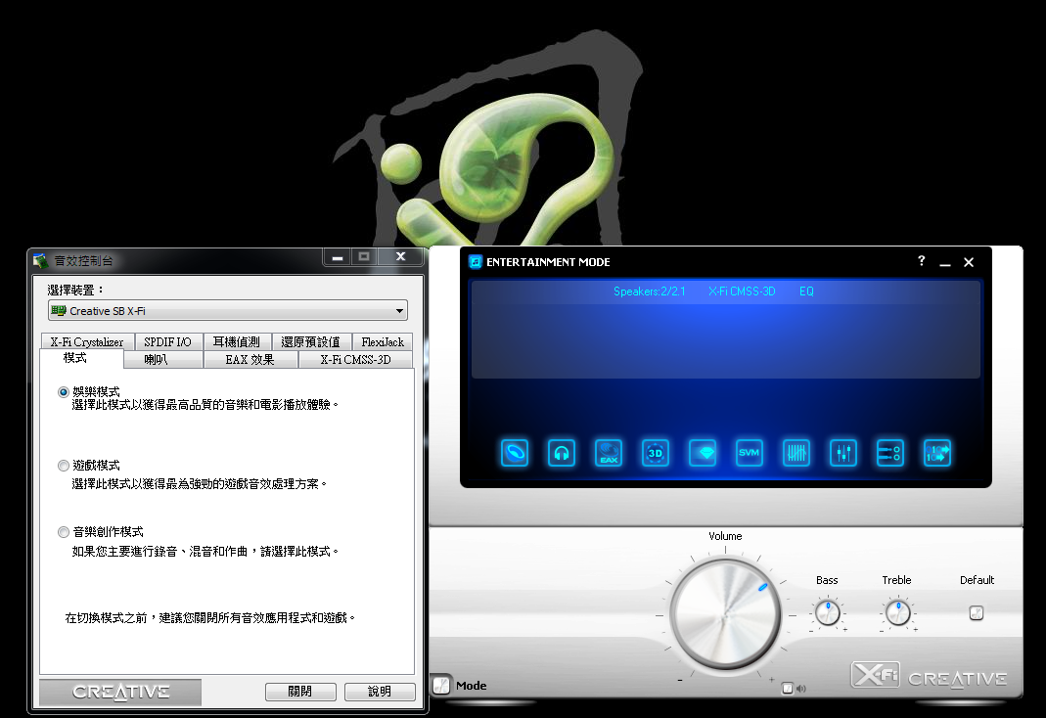Screen dimensions: 1046x718
Task: Open the 3D CMSS icon
Action: (x=655, y=453)
